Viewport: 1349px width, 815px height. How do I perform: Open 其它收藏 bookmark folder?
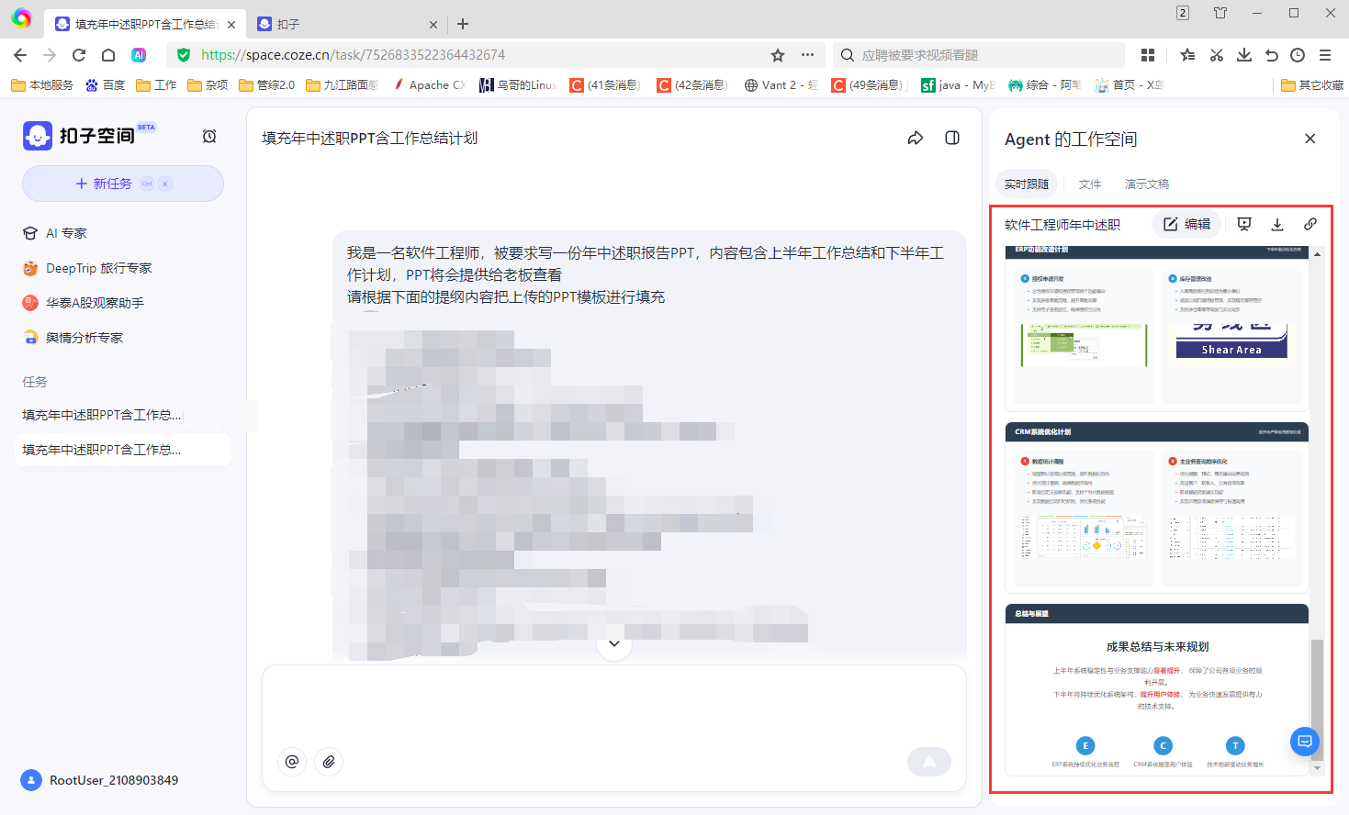(x=1312, y=85)
